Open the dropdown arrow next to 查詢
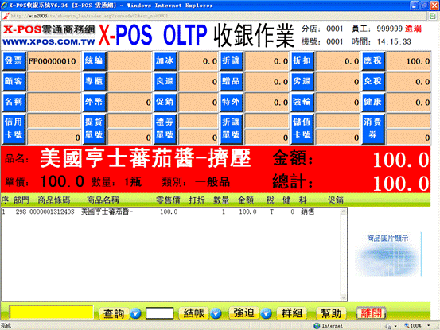Screen dimensions: 440x330 tap(135, 313)
